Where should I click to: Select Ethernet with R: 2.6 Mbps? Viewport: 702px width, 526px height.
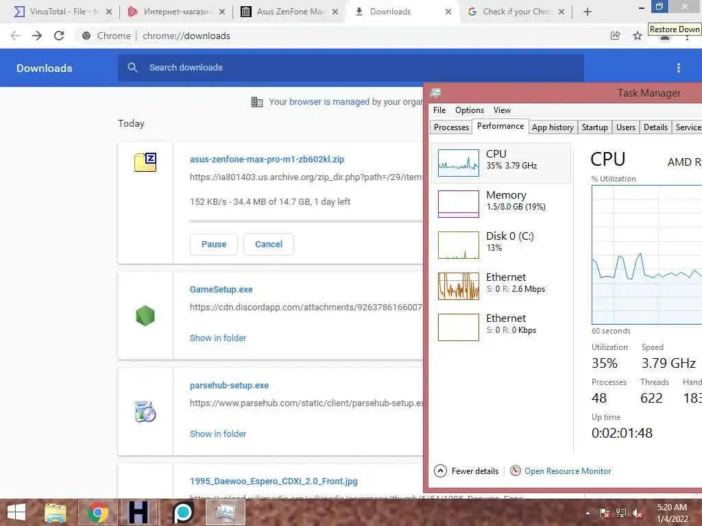(x=501, y=286)
